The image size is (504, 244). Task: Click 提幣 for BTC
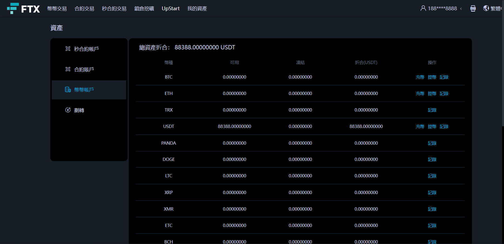[x=432, y=77]
